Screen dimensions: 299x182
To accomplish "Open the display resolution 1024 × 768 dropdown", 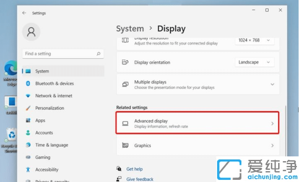I will [254, 40].
